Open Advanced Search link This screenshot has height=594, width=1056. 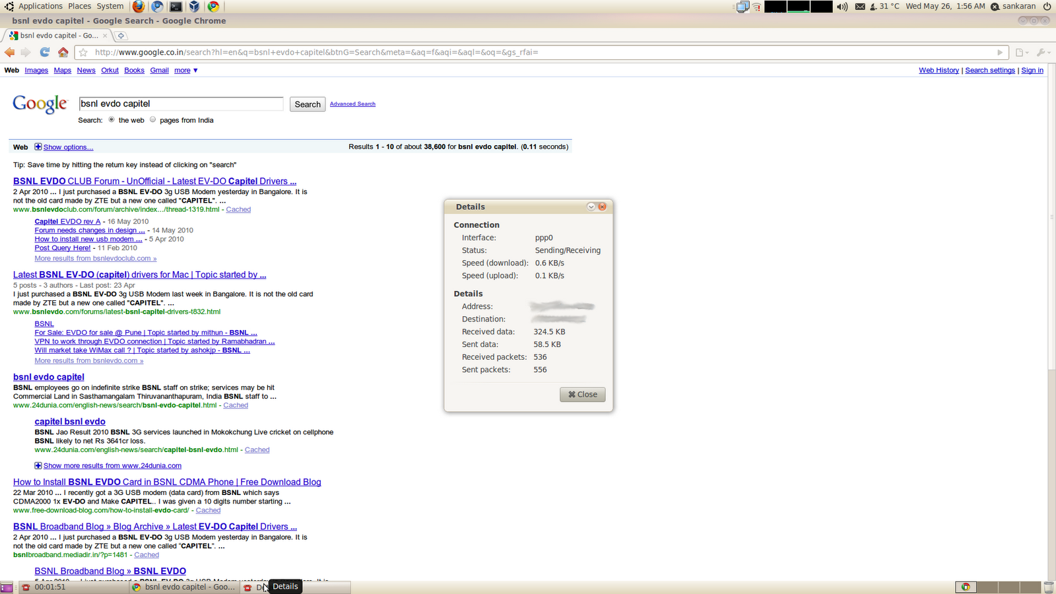coord(352,104)
